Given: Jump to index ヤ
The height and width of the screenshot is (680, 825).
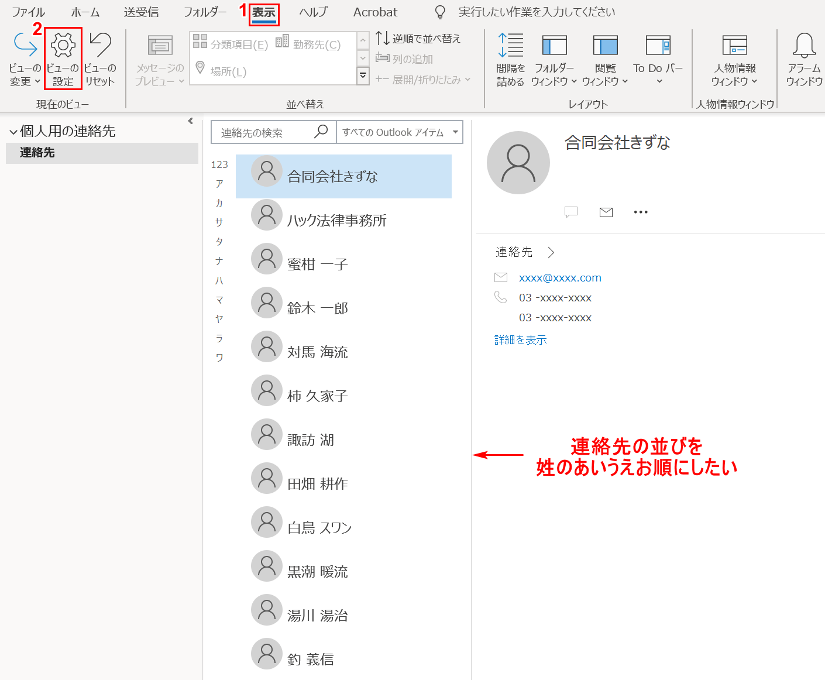Looking at the screenshot, I should [219, 319].
